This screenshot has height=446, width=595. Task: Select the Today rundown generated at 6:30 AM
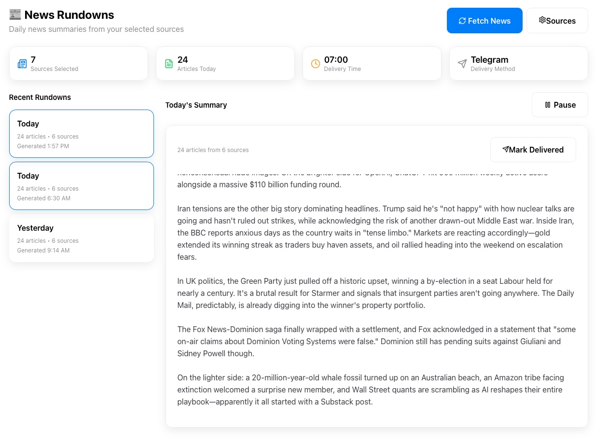81,186
